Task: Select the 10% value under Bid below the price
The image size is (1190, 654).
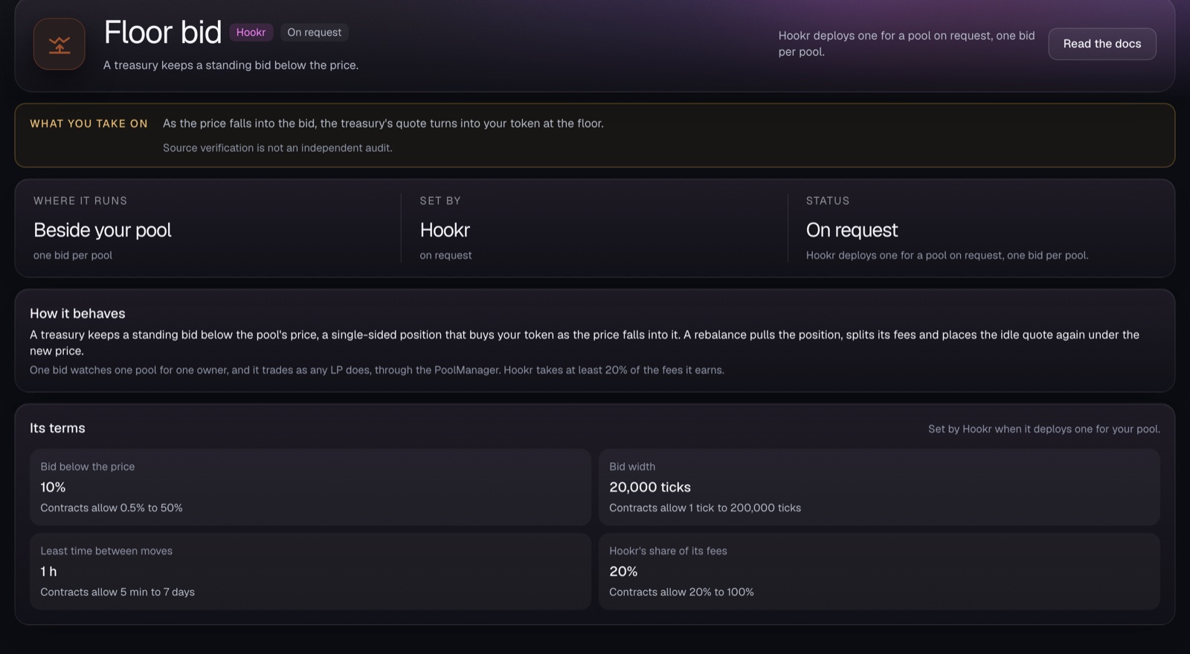Action: 53,487
